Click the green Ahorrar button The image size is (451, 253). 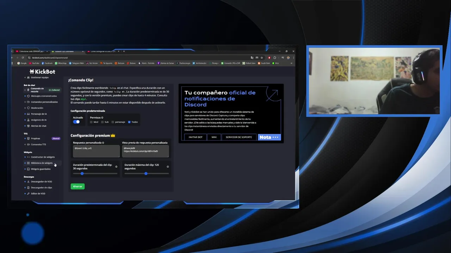pos(78,187)
